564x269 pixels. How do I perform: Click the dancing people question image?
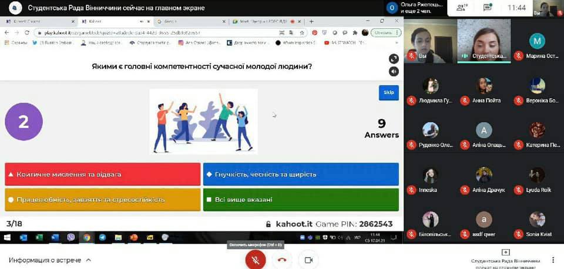click(x=204, y=122)
